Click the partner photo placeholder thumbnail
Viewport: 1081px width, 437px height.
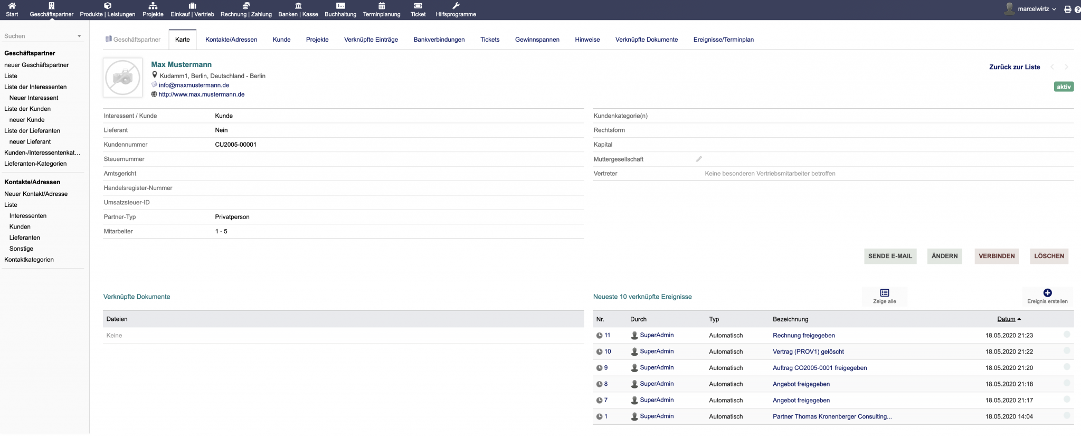(122, 78)
